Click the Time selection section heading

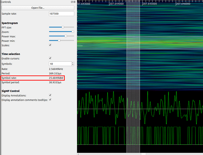point(11,54)
